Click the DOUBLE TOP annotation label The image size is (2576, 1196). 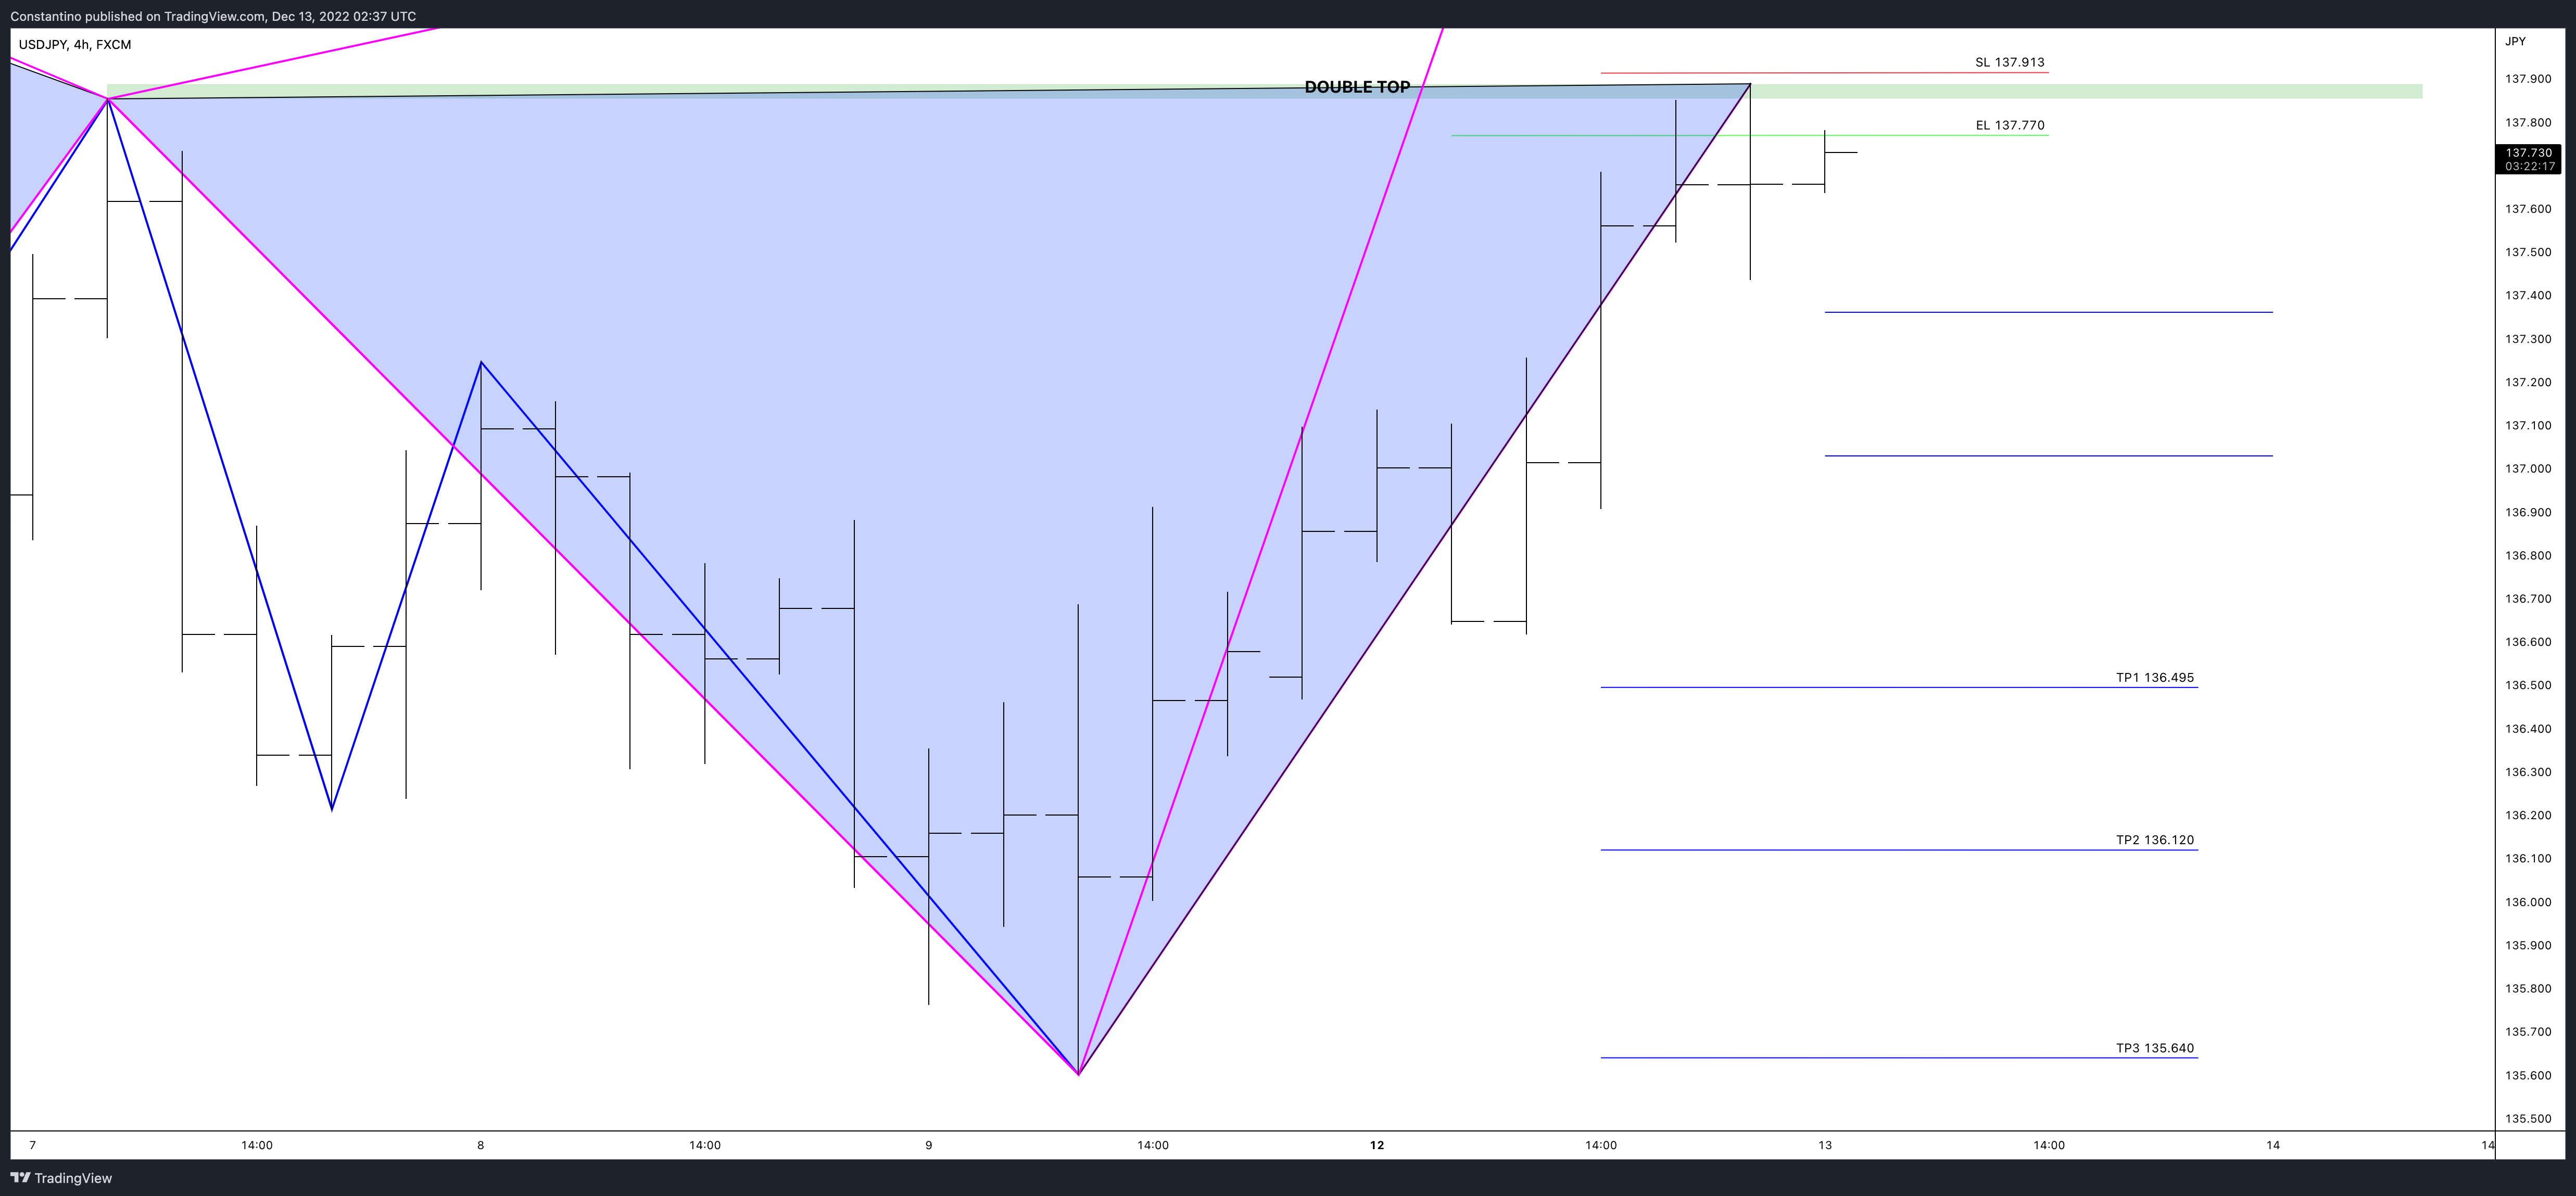tap(1357, 87)
